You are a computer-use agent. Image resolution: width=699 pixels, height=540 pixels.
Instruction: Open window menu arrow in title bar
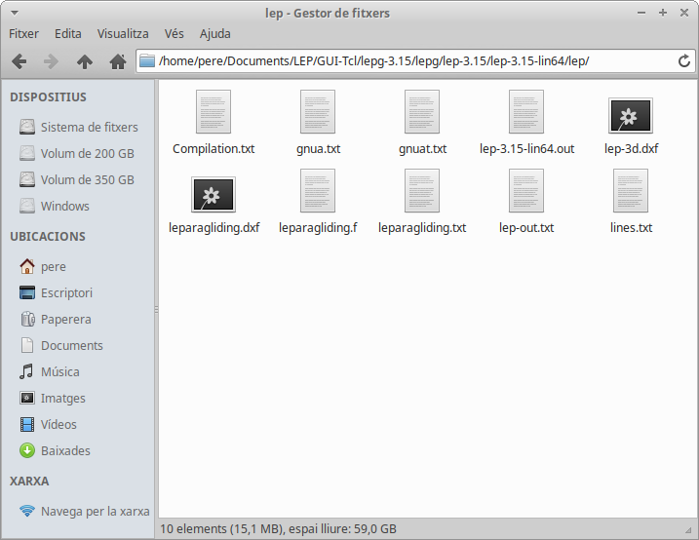coord(15,13)
